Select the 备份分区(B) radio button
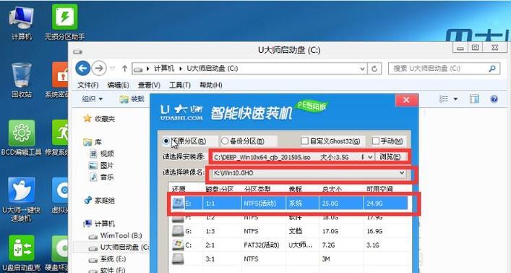The height and width of the screenshot is (273, 511). (225, 141)
